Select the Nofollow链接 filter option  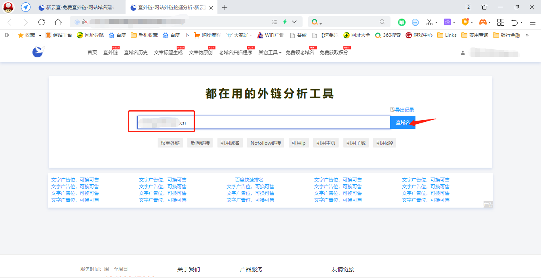[265, 143]
